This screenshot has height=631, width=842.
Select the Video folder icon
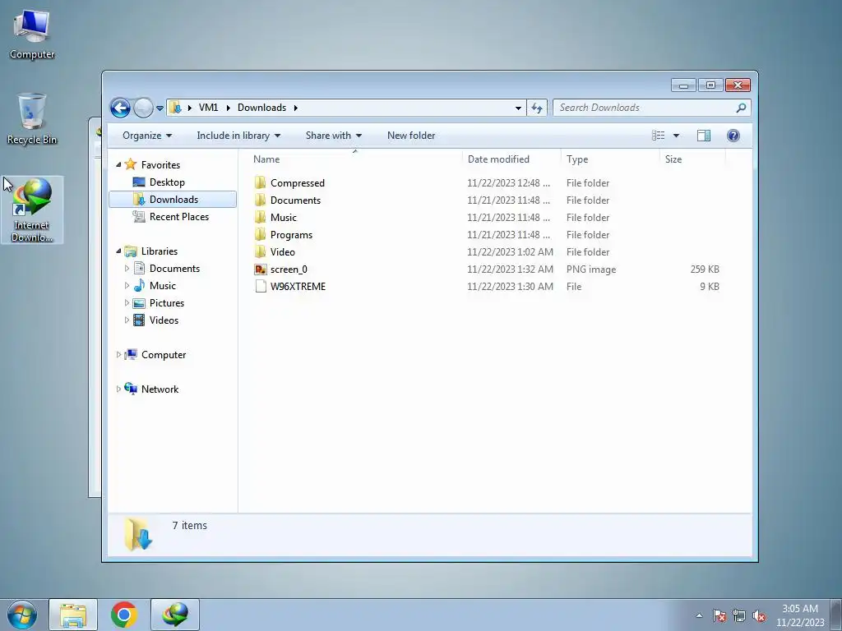pyautogui.click(x=261, y=251)
